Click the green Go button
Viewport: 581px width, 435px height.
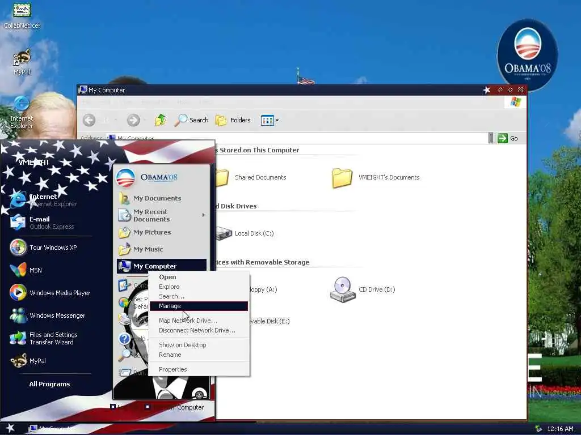tap(508, 138)
